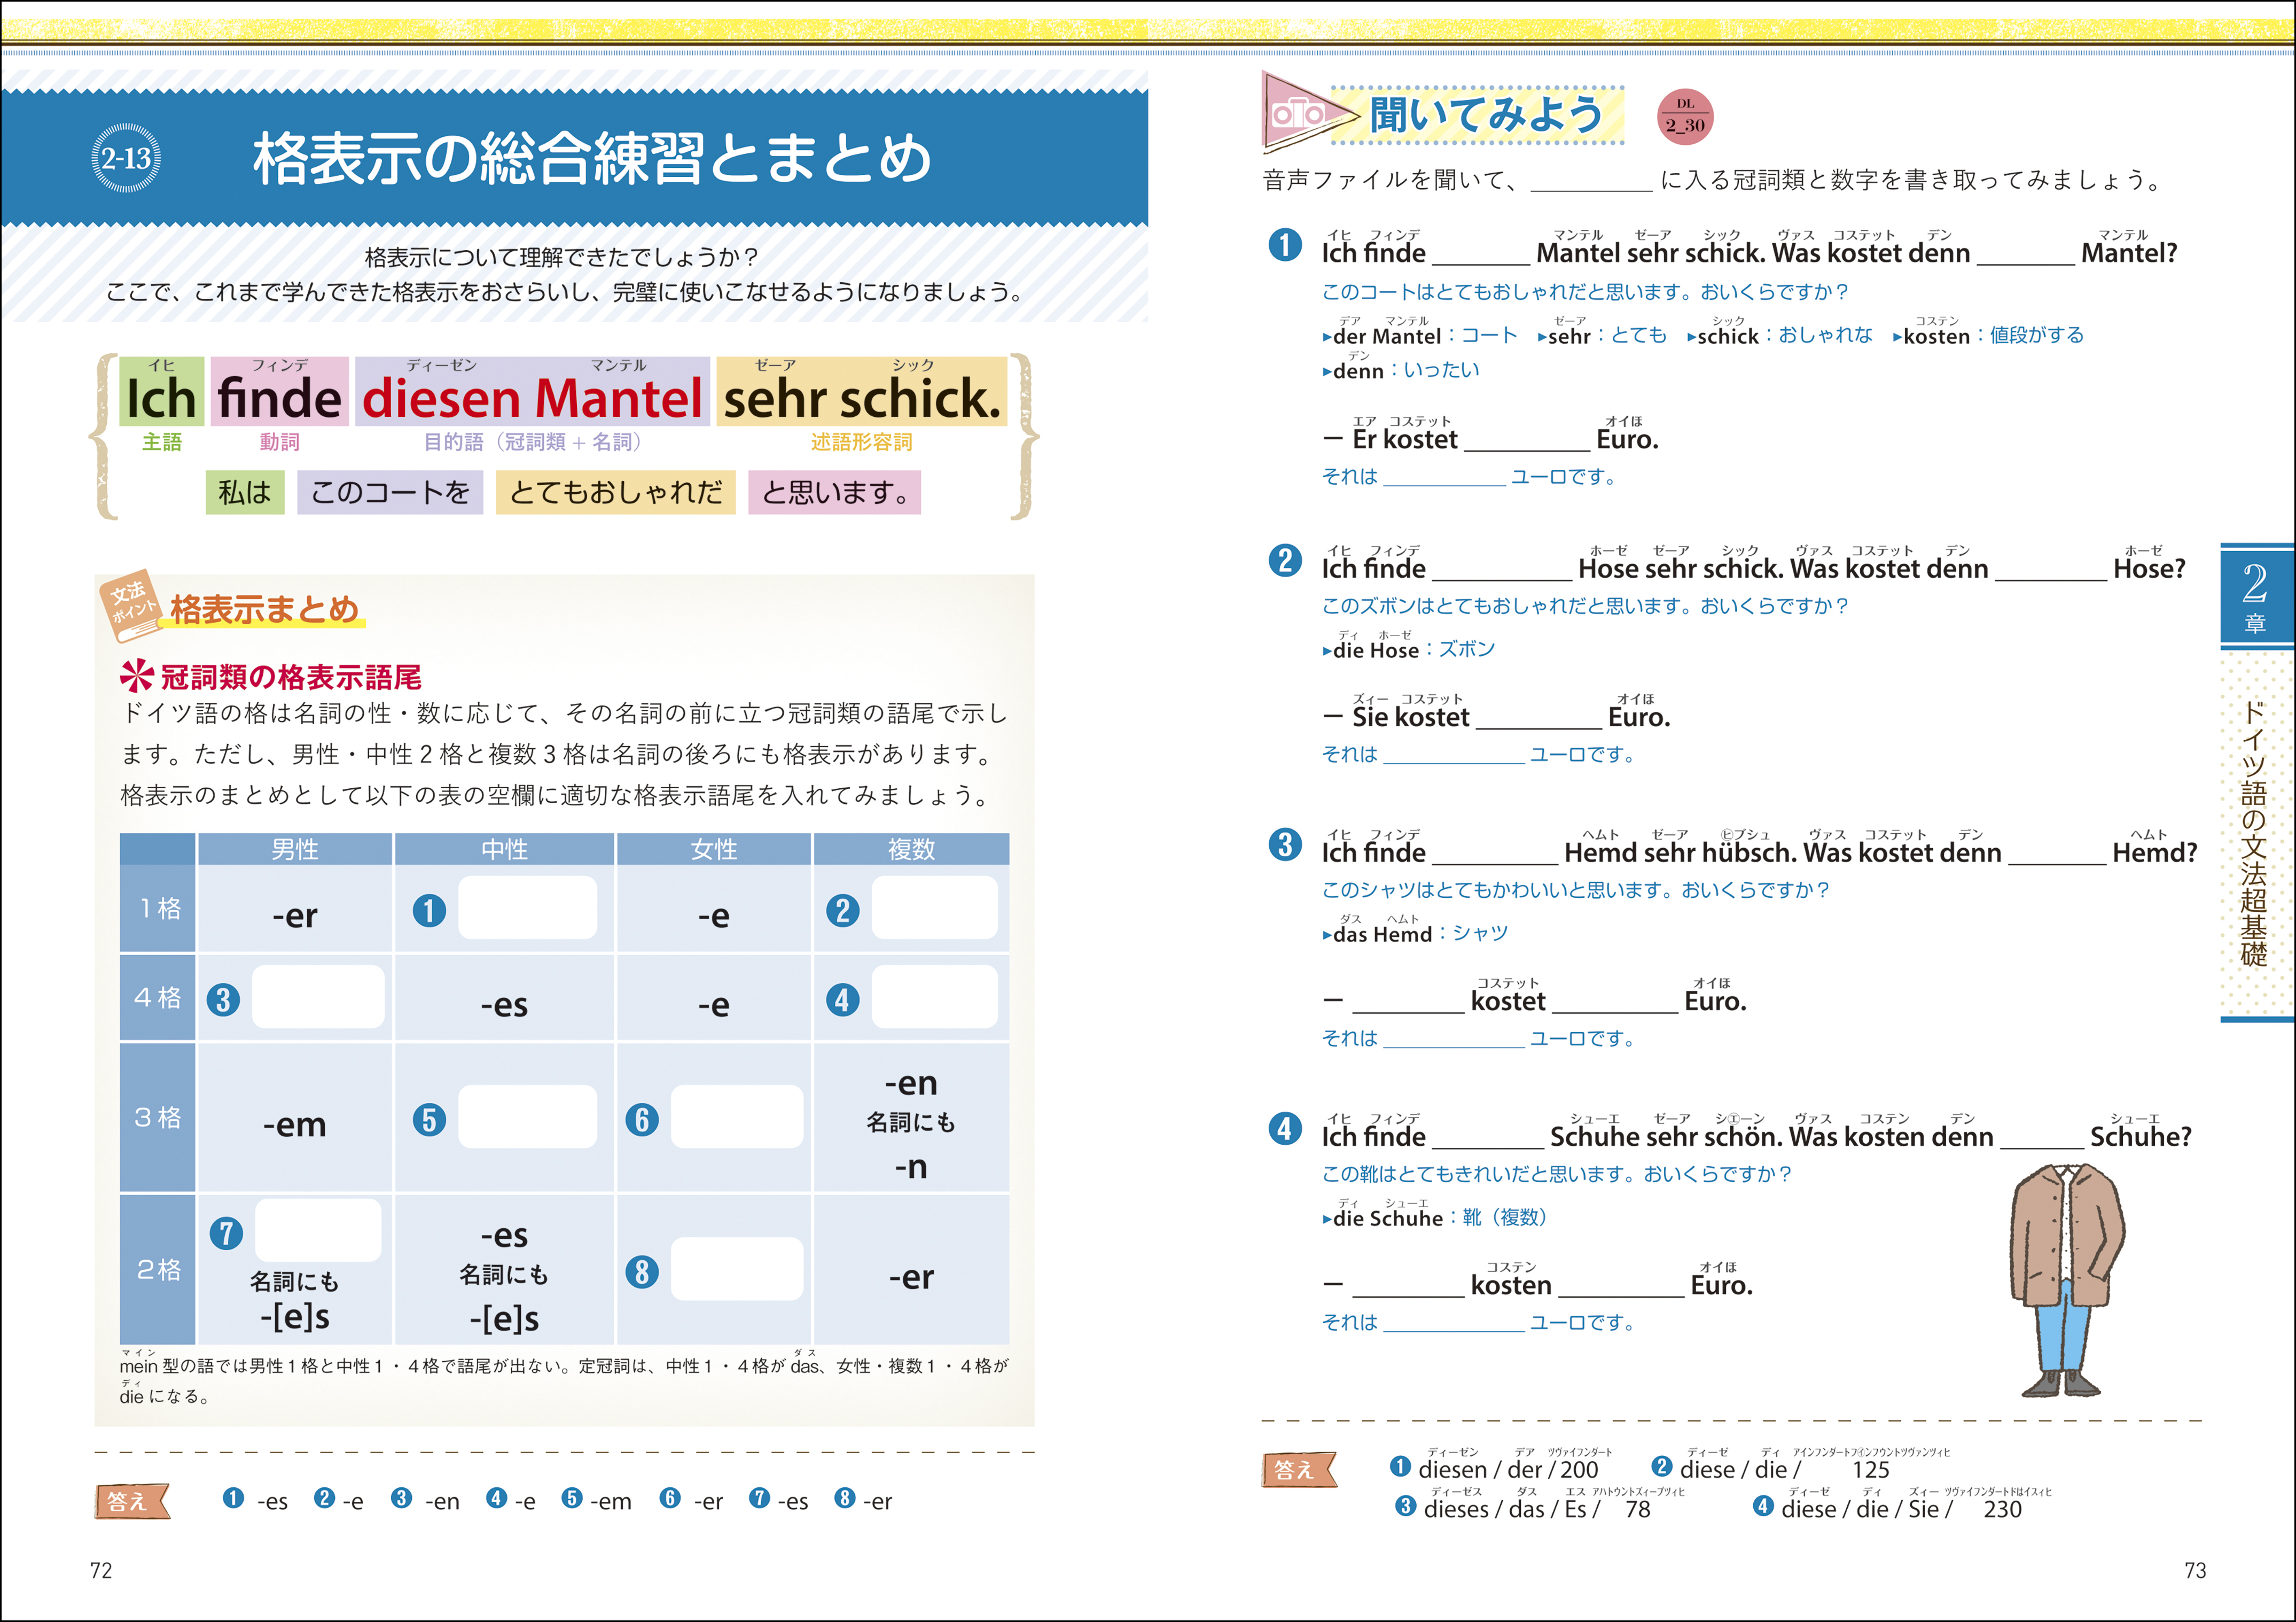2296x1622 pixels.
Task: Click the '-es' cell in 中性 4格
Action: pyautogui.click(x=504, y=998)
